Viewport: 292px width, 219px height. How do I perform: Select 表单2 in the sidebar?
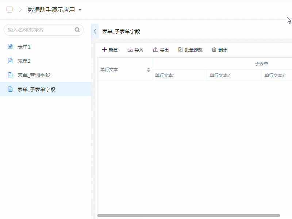24,61
